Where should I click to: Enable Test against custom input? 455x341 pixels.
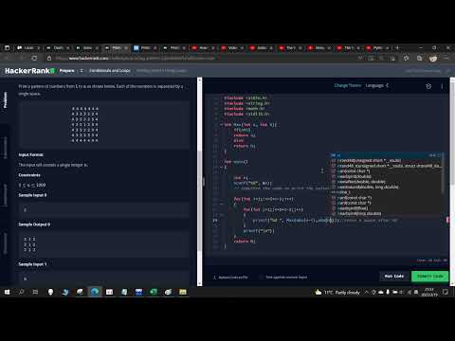[261, 277]
